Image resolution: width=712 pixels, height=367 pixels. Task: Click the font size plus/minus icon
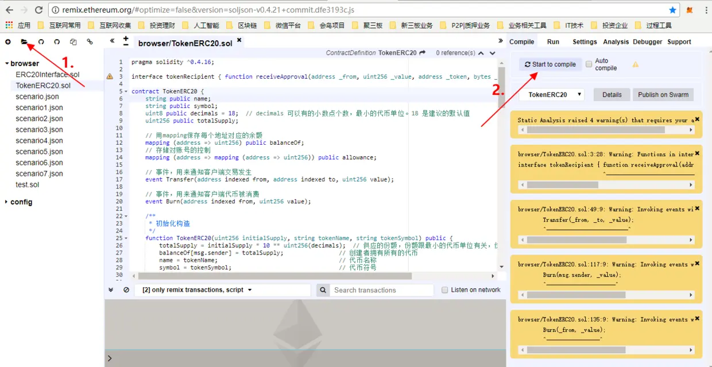point(126,41)
